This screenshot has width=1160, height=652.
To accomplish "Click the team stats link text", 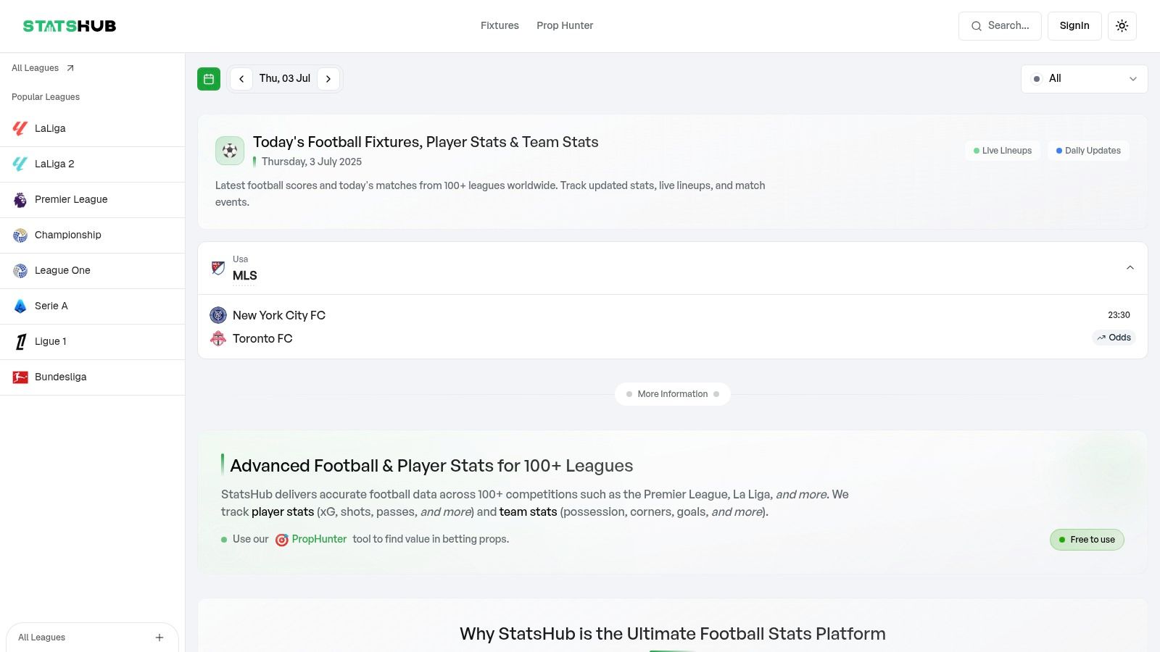I will [529, 511].
